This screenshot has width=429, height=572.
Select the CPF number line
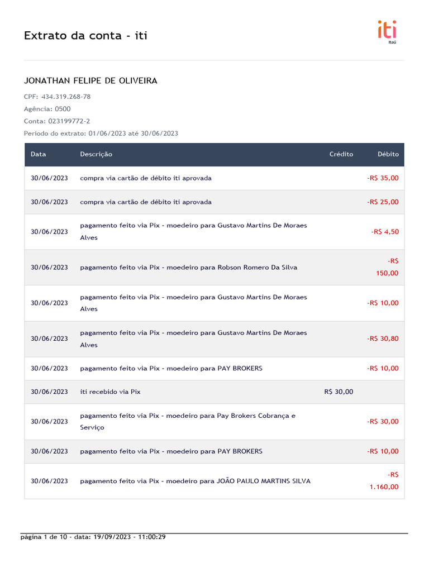pyautogui.click(x=57, y=97)
